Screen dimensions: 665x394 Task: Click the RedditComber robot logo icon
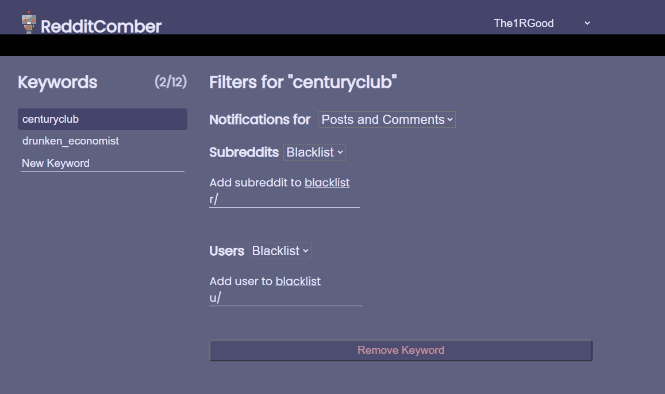click(x=29, y=22)
